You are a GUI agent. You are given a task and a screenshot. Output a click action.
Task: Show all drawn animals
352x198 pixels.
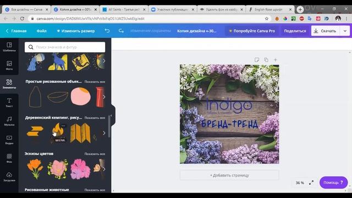95,190
